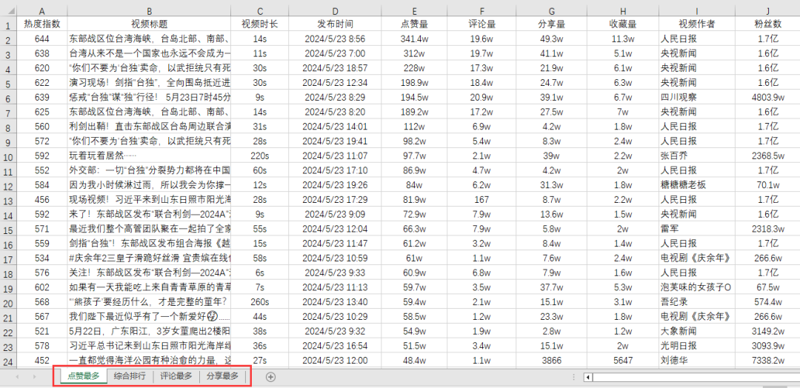The image size is (800, 388).
Task: Click the comment count cell 167
Action: coord(481,199)
